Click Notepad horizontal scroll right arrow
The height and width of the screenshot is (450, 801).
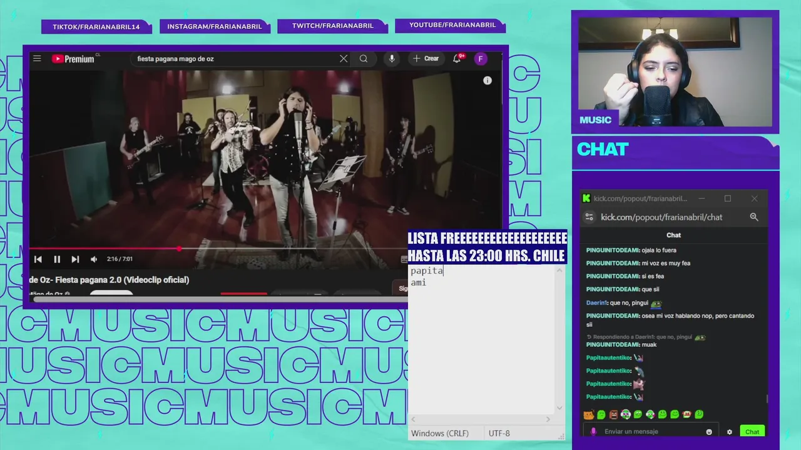[548, 419]
